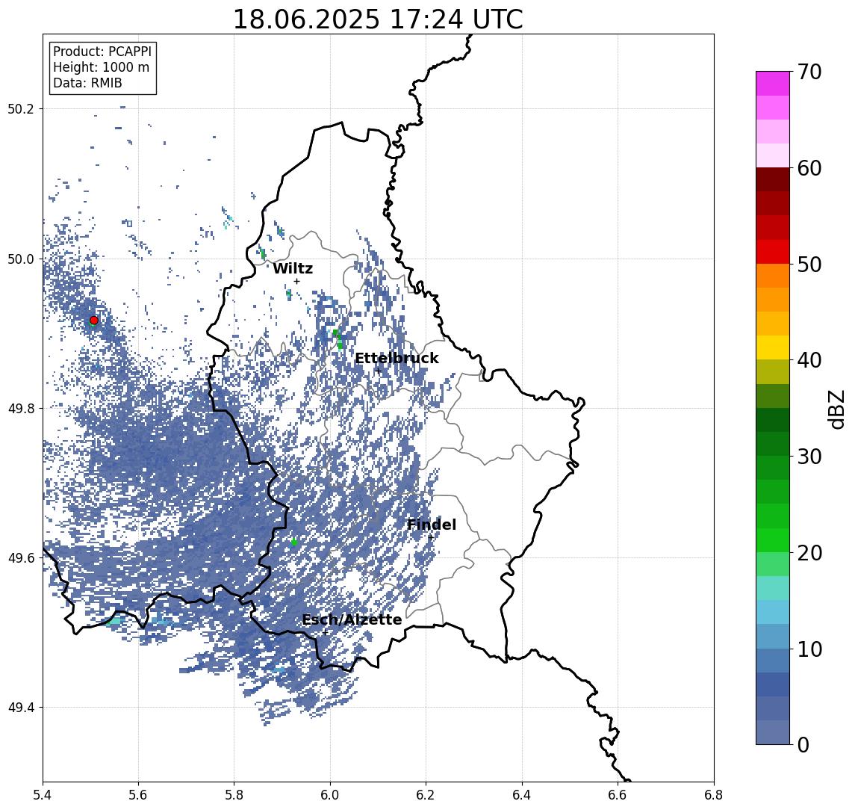Click the 6.6 longitude axis label
This screenshot has height=810, width=855.
(618, 795)
